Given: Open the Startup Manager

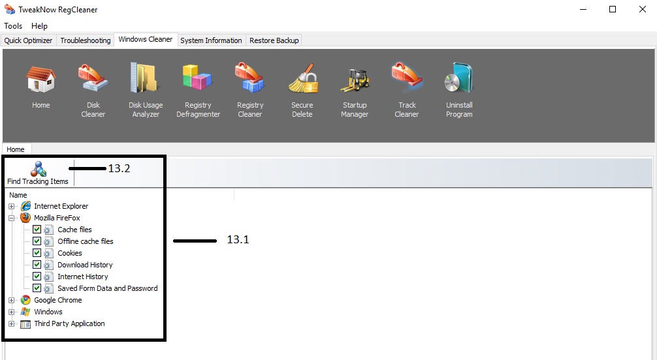Looking at the screenshot, I should [x=355, y=80].
